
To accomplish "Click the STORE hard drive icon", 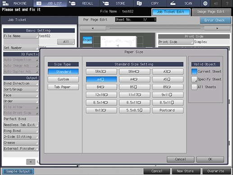I will click(106, 3).
